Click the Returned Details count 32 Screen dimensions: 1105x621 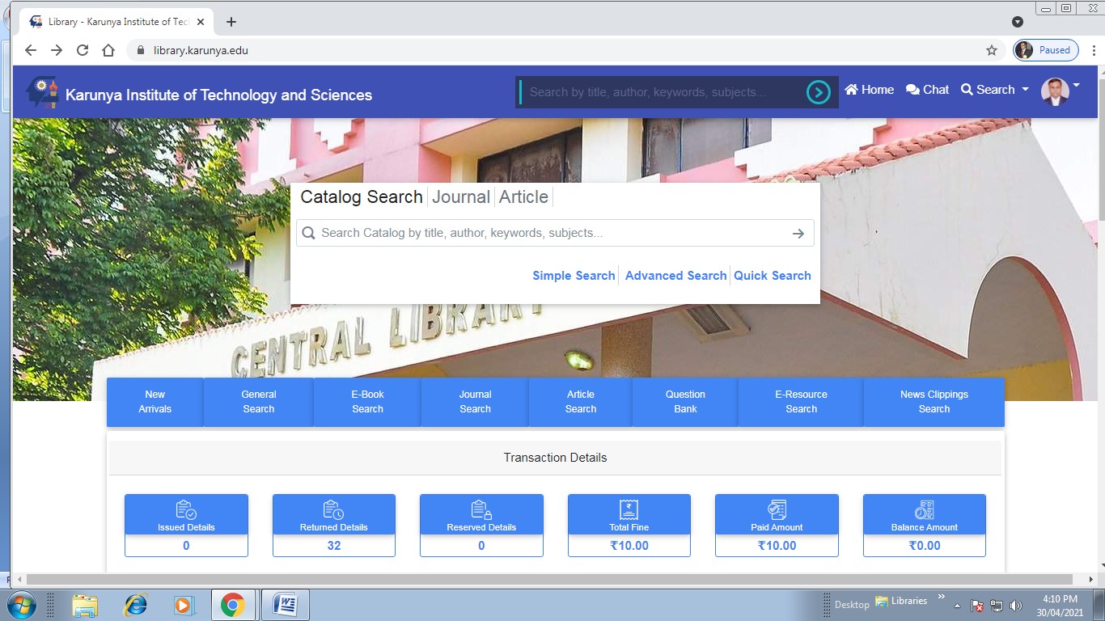click(x=334, y=546)
